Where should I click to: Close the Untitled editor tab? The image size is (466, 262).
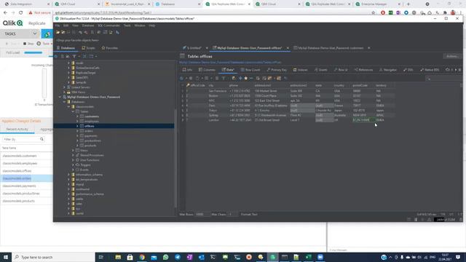tap(207, 48)
